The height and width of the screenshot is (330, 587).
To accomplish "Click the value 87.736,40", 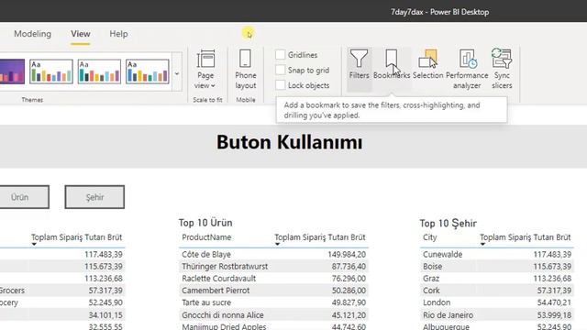I will point(349,267).
